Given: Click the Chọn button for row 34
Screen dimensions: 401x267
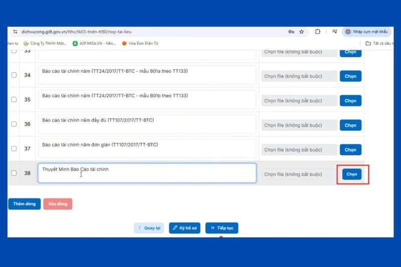Looking at the screenshot, I should click(350, 76).
